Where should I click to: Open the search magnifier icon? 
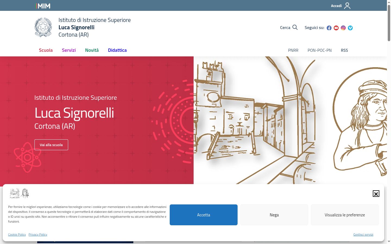point(295,27)
